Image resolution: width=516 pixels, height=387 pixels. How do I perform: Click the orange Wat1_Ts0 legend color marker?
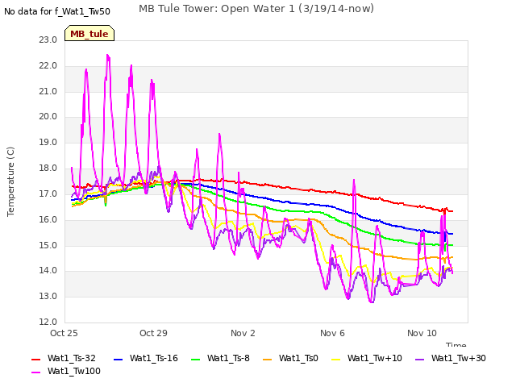(x=267, y=360)
